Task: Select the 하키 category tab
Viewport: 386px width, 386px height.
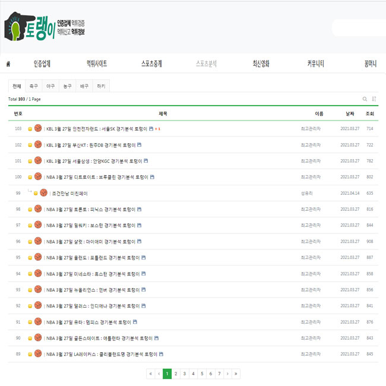Action: [x=101, y=86]
